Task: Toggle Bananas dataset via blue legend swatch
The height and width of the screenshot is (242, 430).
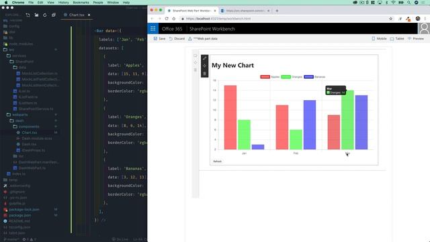Action: [x=308, y=77]
